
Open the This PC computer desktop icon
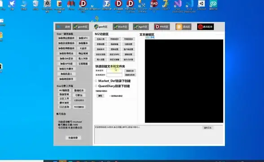tap(24, 5)
